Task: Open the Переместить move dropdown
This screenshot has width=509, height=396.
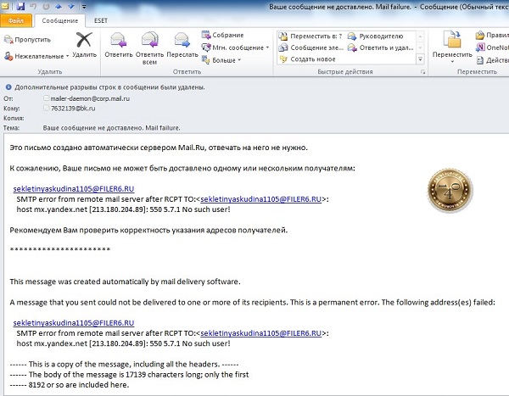Action: coord(452,47)
